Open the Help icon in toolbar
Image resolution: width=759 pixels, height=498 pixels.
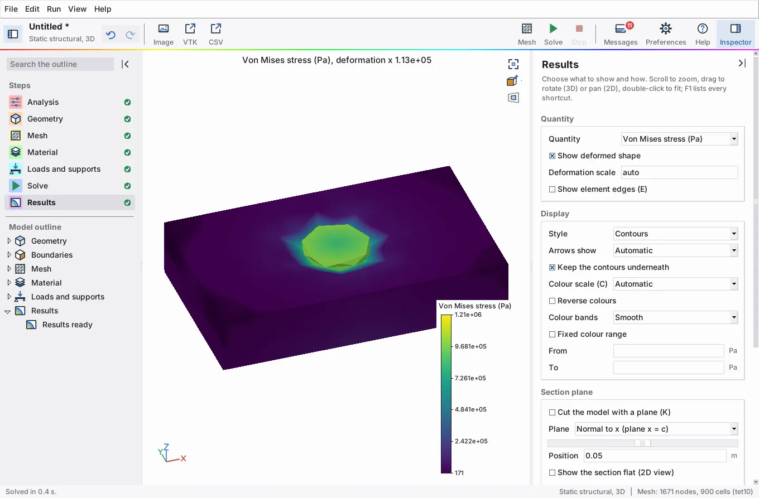point(703,34)
